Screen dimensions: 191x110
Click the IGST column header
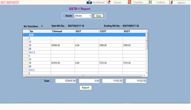tap(87, 31)
